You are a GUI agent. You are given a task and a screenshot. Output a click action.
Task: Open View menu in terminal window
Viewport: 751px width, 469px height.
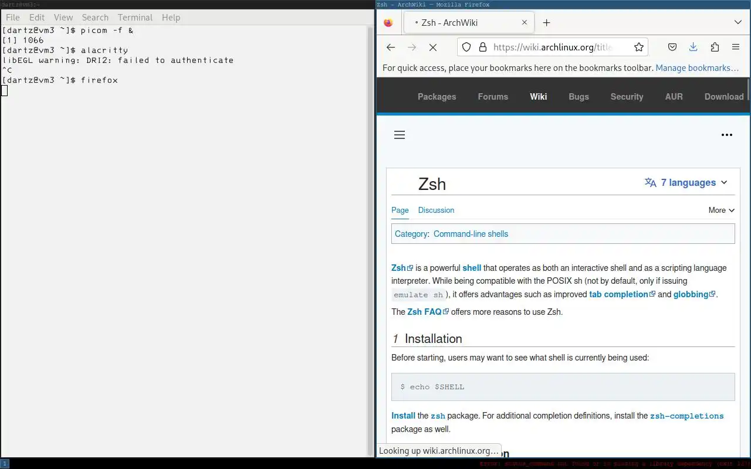[63, 18]
